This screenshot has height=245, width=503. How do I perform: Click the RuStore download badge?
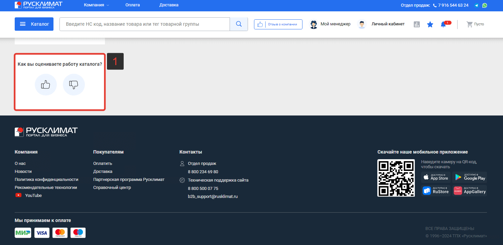pos(436,191)
